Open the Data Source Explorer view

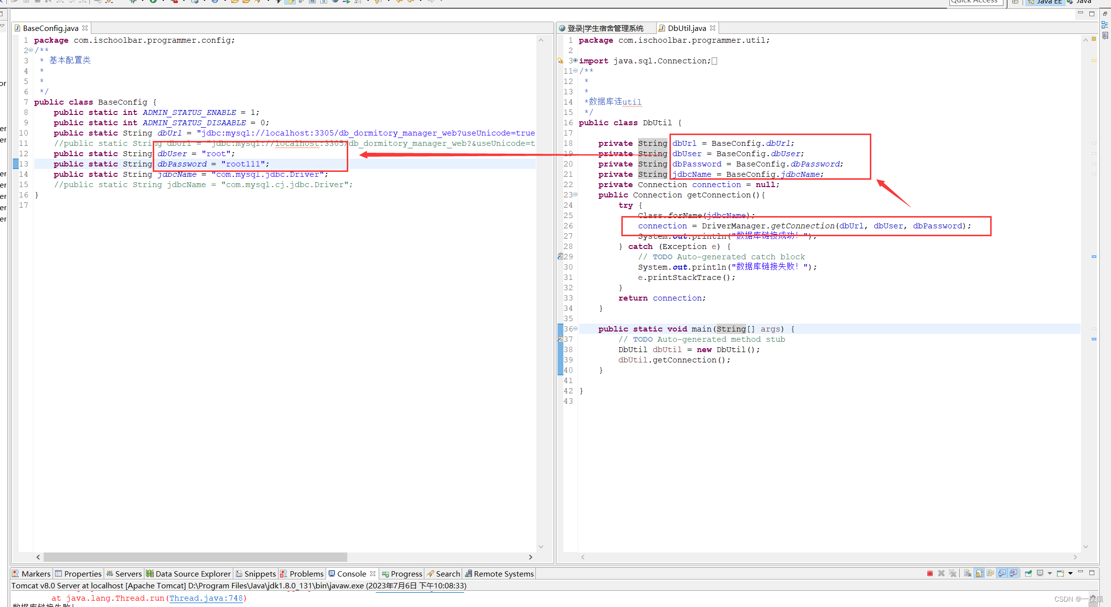point(193,573)
